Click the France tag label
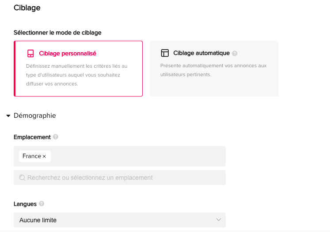This screenshot has width=330, height=232. 31,156
